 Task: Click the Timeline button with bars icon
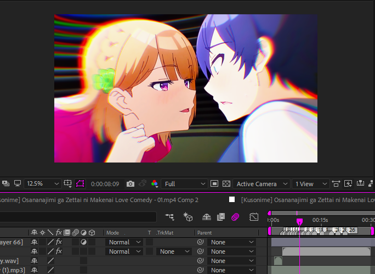click(x=360, y=184)
